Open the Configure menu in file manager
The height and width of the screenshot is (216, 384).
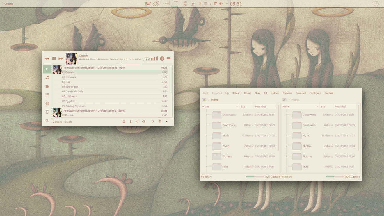pos(315,93)
